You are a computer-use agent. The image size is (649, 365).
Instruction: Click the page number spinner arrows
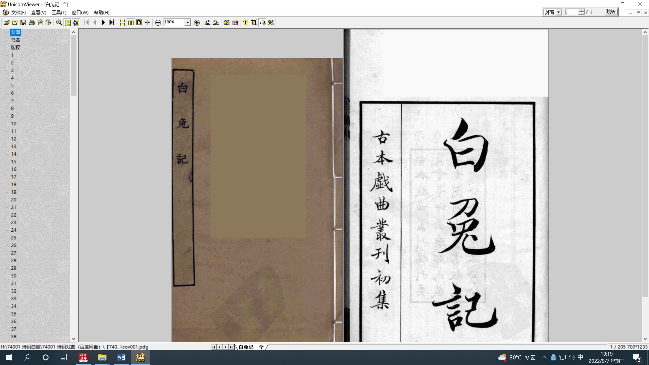click(x=582, y=12)
